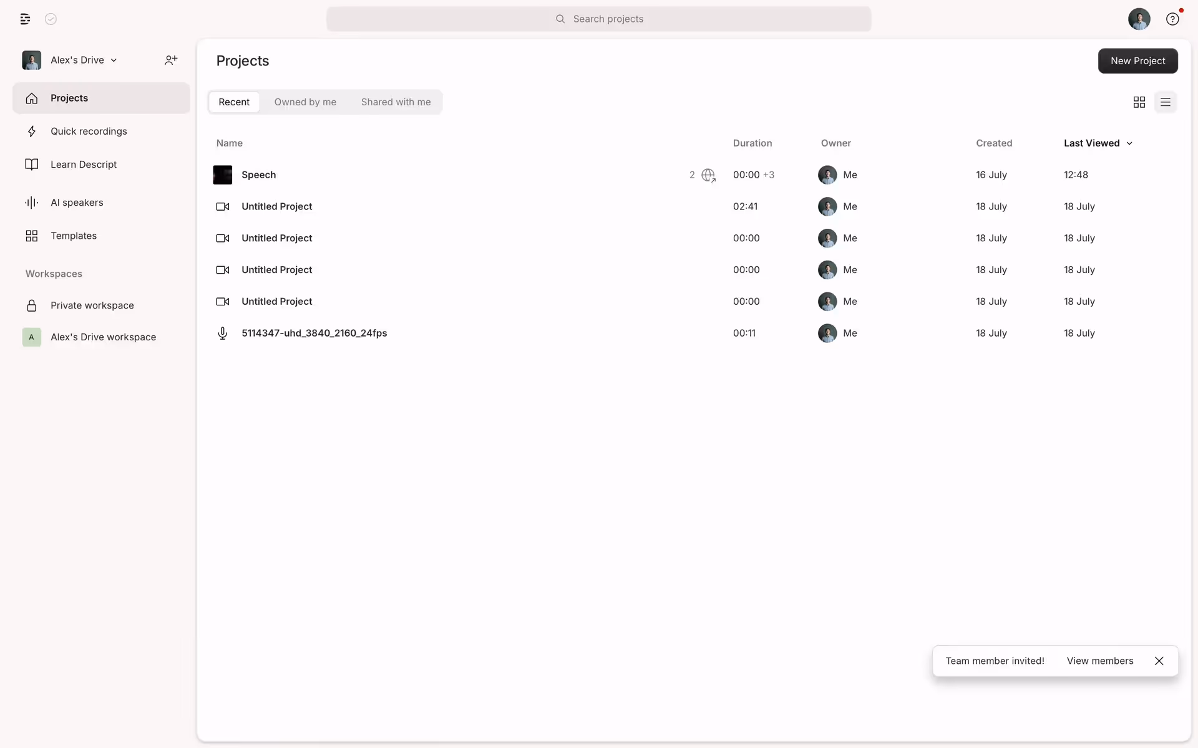Click the New Project button
The image size is (1198, 748).
[1137, 60]
